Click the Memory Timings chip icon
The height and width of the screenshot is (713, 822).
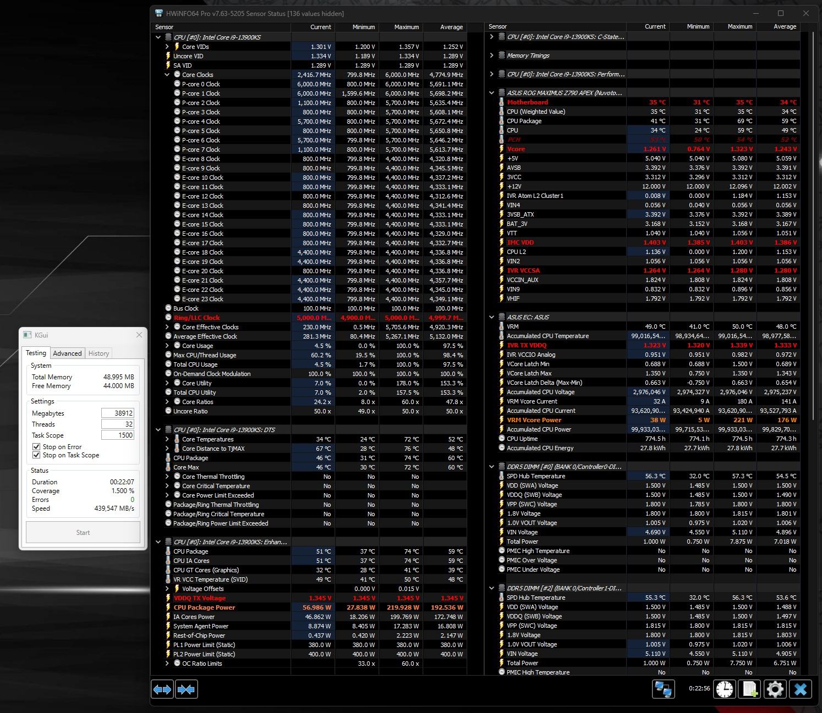click(501, 56)
